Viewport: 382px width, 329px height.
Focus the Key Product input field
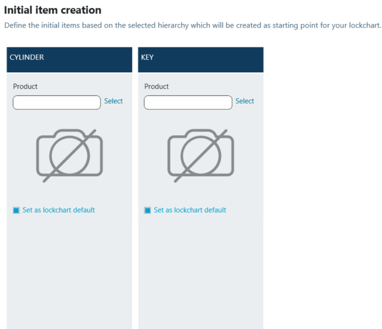tap(187, 102)
